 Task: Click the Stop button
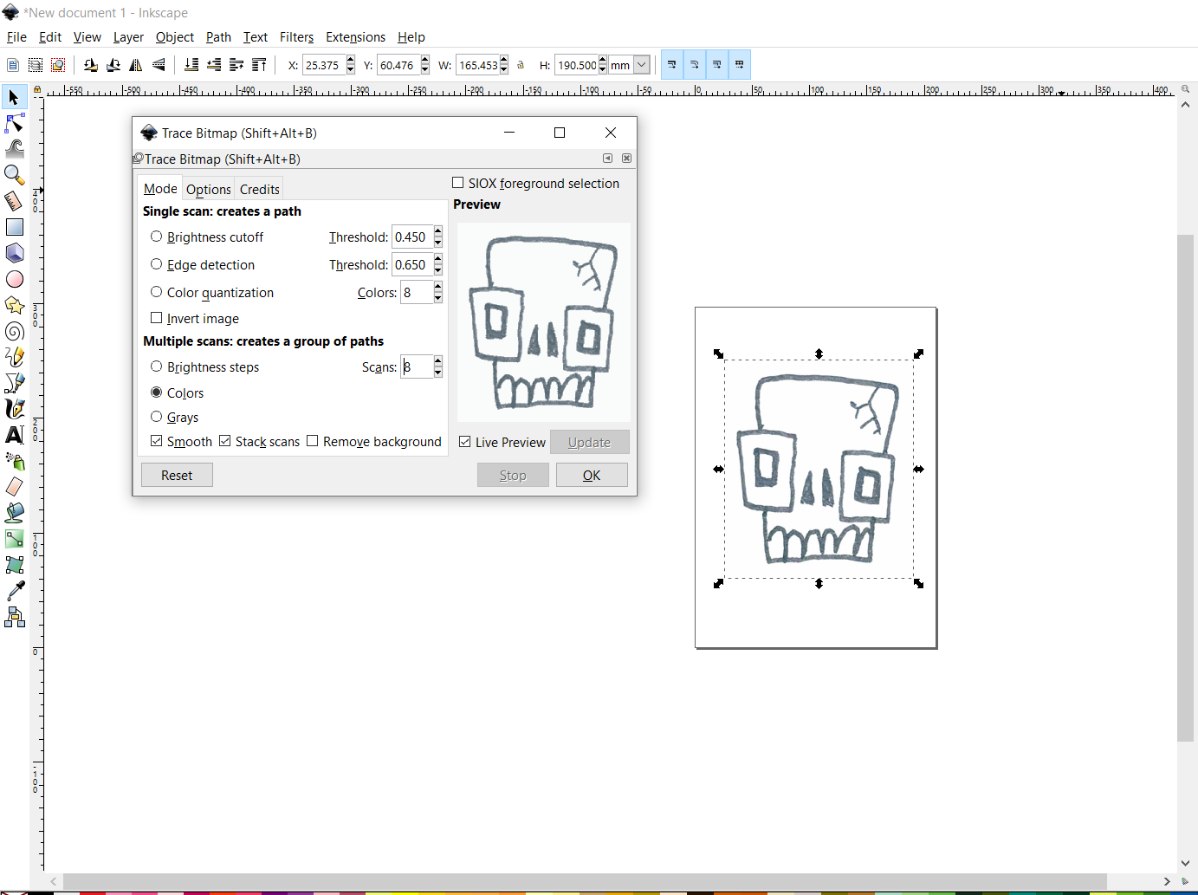coord(513,475)
